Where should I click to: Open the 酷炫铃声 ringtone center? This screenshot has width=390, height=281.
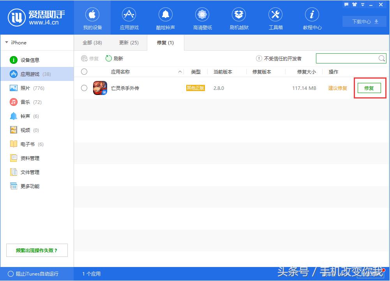point(165,18)
